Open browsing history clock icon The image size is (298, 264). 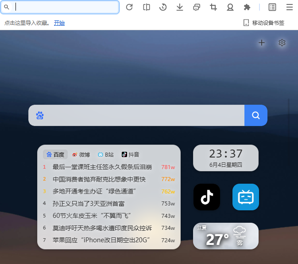pyautogui.click(x=163, y=7)
